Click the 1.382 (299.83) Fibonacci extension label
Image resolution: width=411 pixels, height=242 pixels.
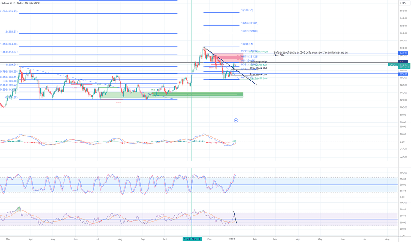250,31
